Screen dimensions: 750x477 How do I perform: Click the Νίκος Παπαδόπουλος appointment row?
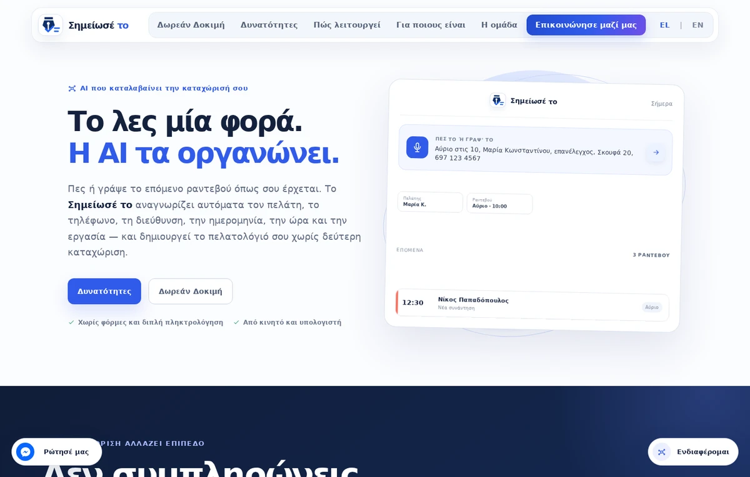tap(532, 305)
